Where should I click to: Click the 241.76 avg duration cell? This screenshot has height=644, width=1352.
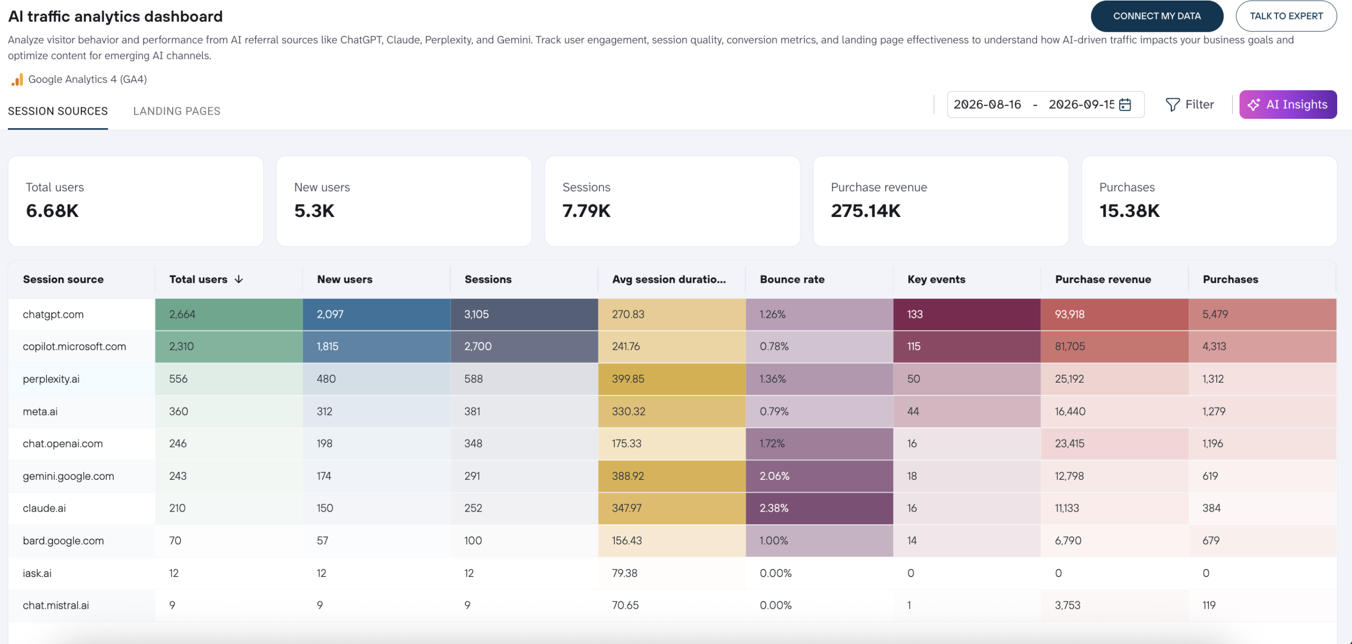pos(672,347)
